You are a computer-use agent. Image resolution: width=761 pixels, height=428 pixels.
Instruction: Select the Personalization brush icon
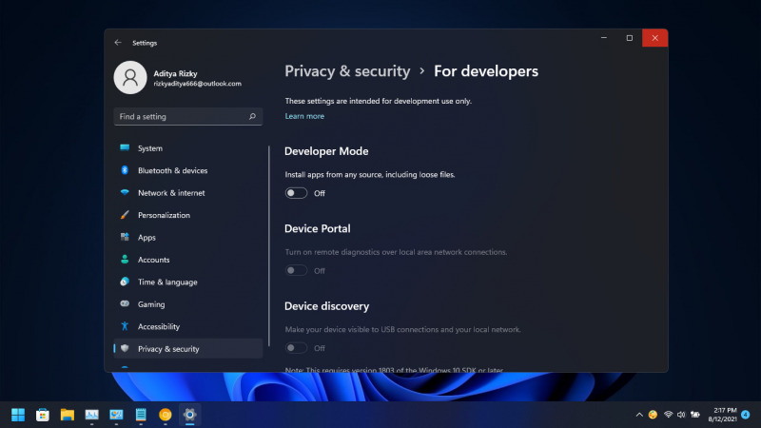click(x=125, y=215)
